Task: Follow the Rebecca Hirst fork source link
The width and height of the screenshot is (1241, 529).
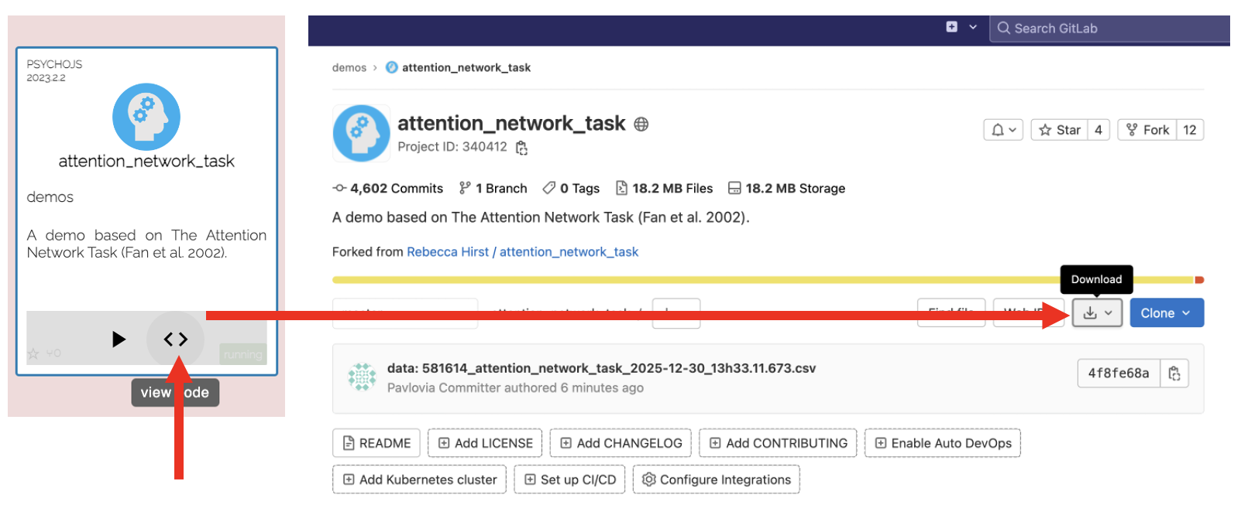Action: [447, 252]
